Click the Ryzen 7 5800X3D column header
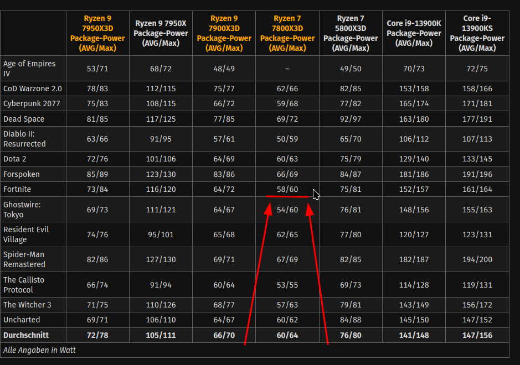Viewport: 520px width, 365px height. pos(351,33)
